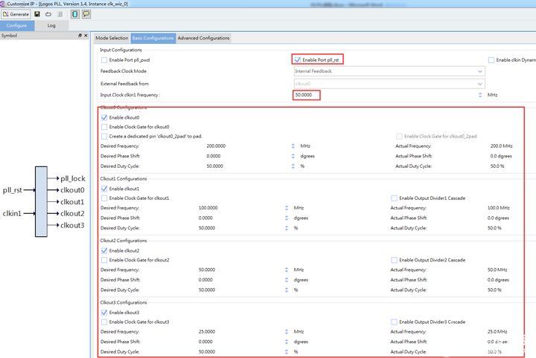This screenshot has height=358, width=536.
Task: Click the speech bubble toolbar icon
Action: click(x=86, y=14)
